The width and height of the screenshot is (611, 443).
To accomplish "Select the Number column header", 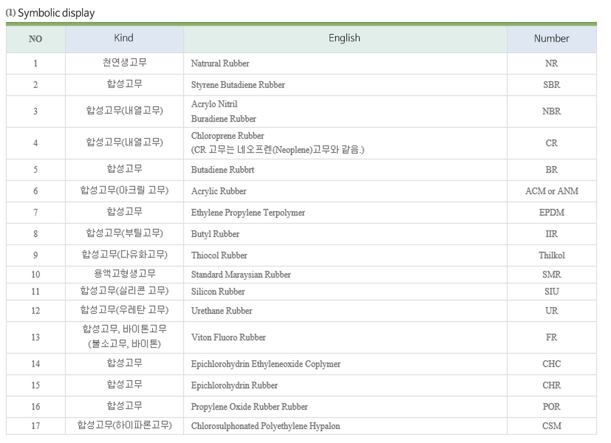I will coord(551,39).
